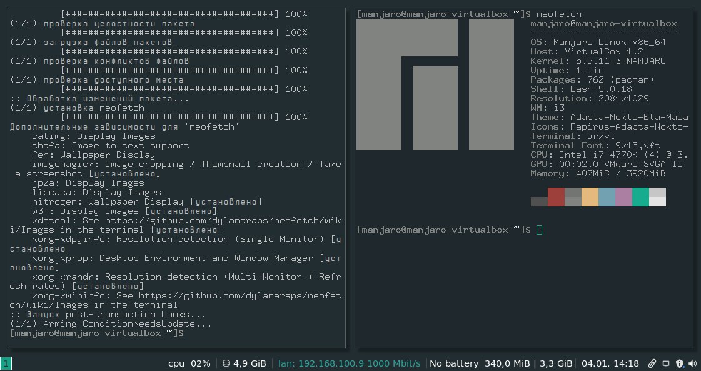Click the Resolution: 2081x1029 line
The image size is (701, 371).
tap(590, 98)
